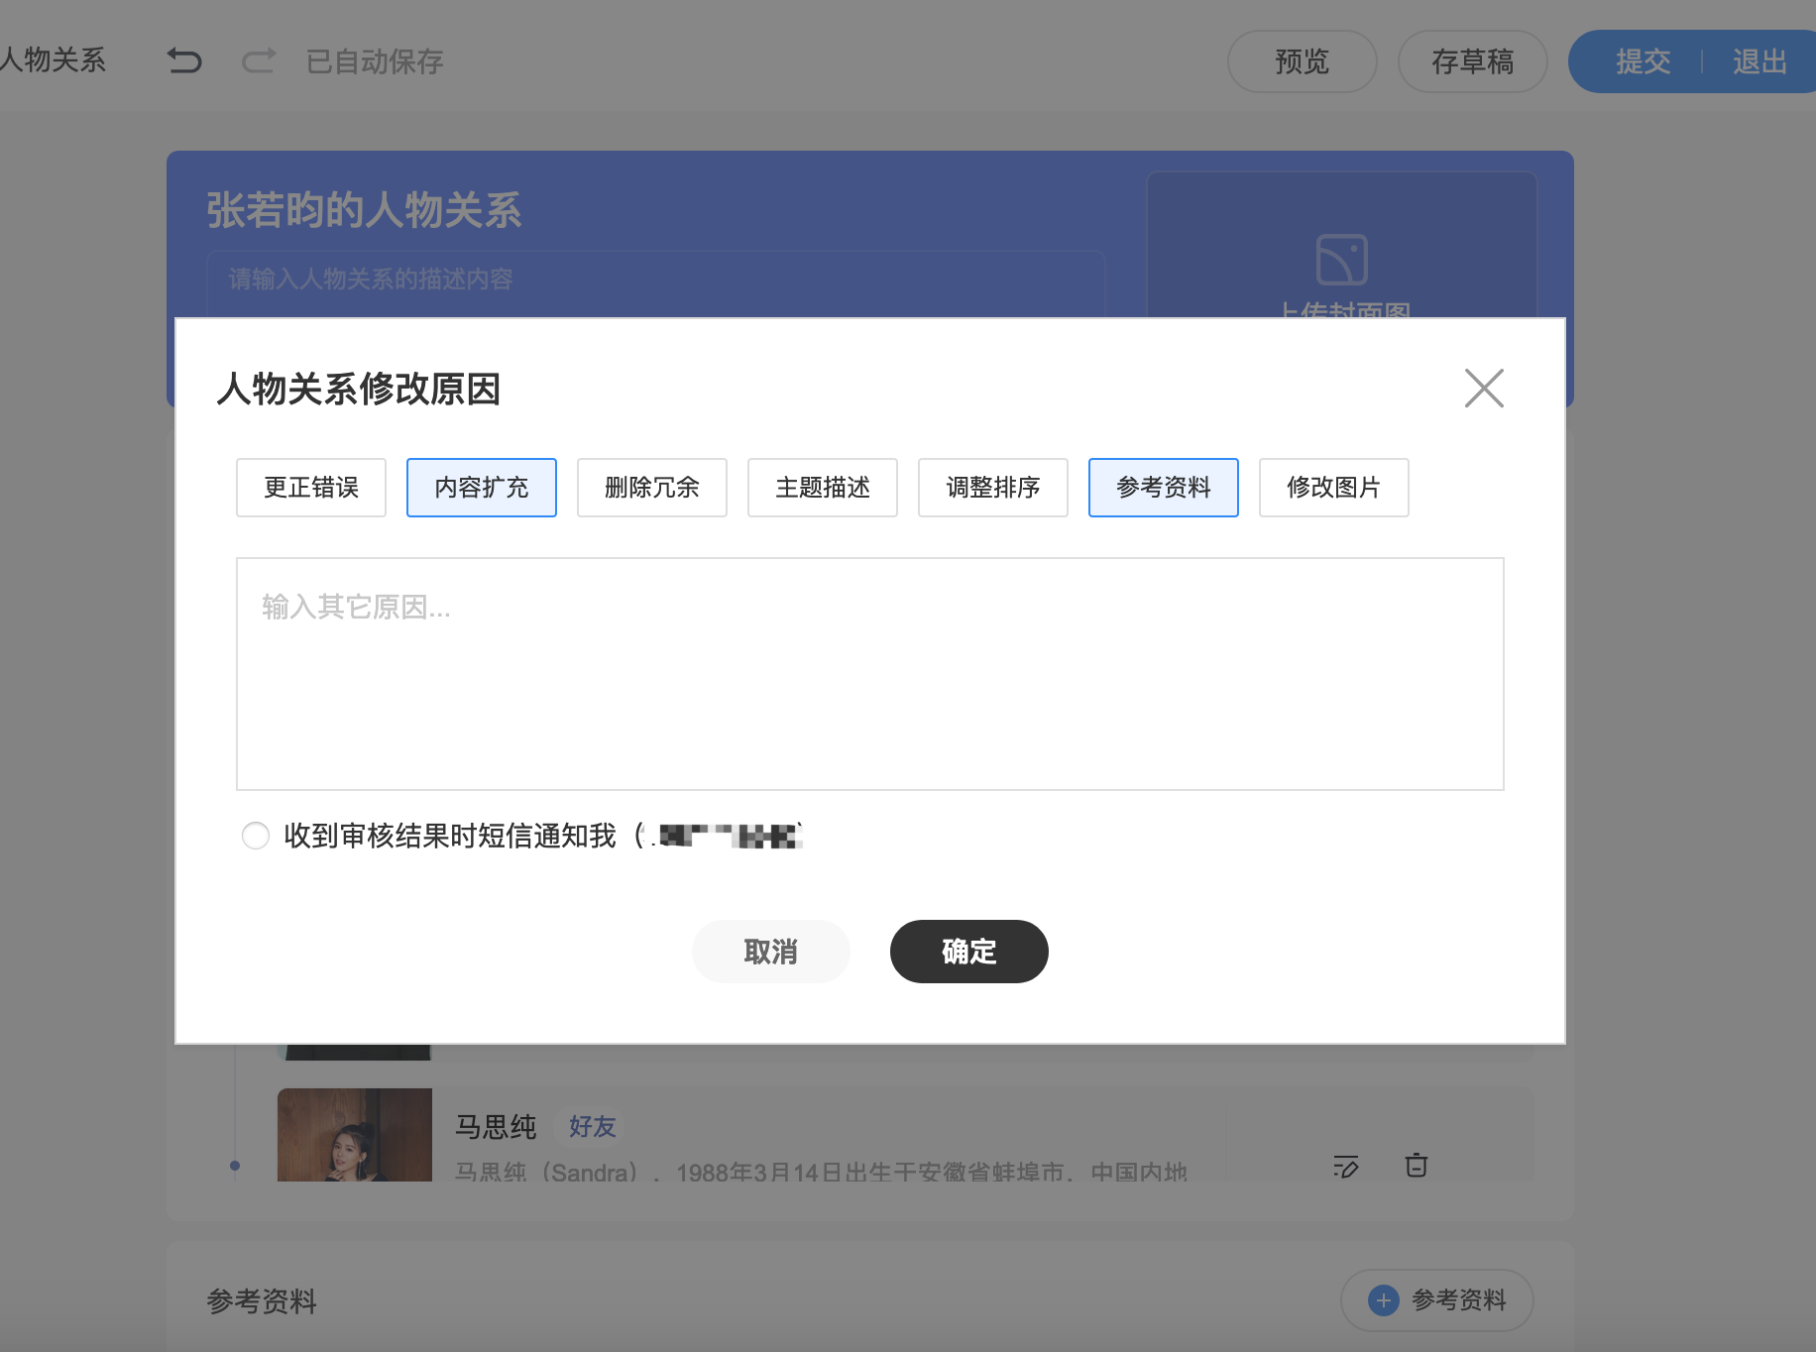The width and height of the screenshot is (1816, 1352).
Task: Toggle the 主题描述 reason tag
Action: coord(823,488)
